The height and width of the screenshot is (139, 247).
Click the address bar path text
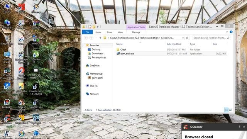(142, 38)
